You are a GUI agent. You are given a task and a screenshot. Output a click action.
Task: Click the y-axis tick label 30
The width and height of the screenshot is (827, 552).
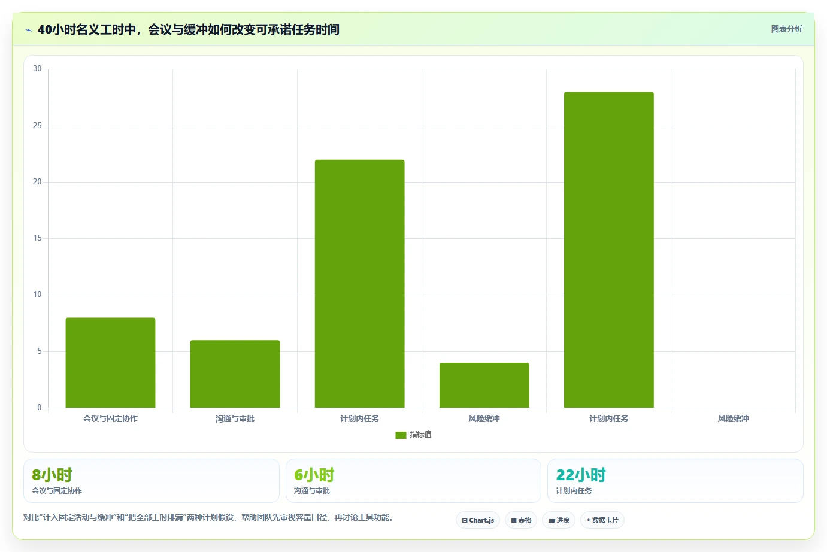pyautogui.click(x=37, y=69)
